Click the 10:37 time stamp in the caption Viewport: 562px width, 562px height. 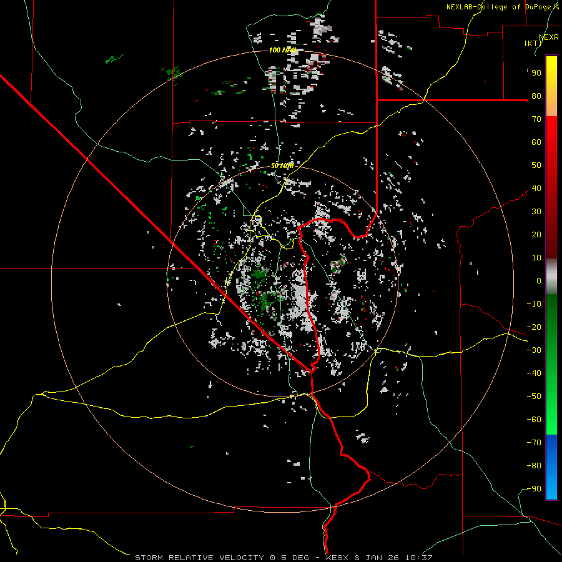click(418, 558)
